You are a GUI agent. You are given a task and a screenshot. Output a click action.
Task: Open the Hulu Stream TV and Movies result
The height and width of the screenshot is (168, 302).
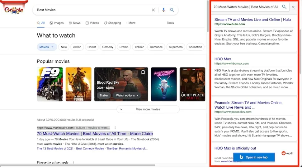coord(252,20)
